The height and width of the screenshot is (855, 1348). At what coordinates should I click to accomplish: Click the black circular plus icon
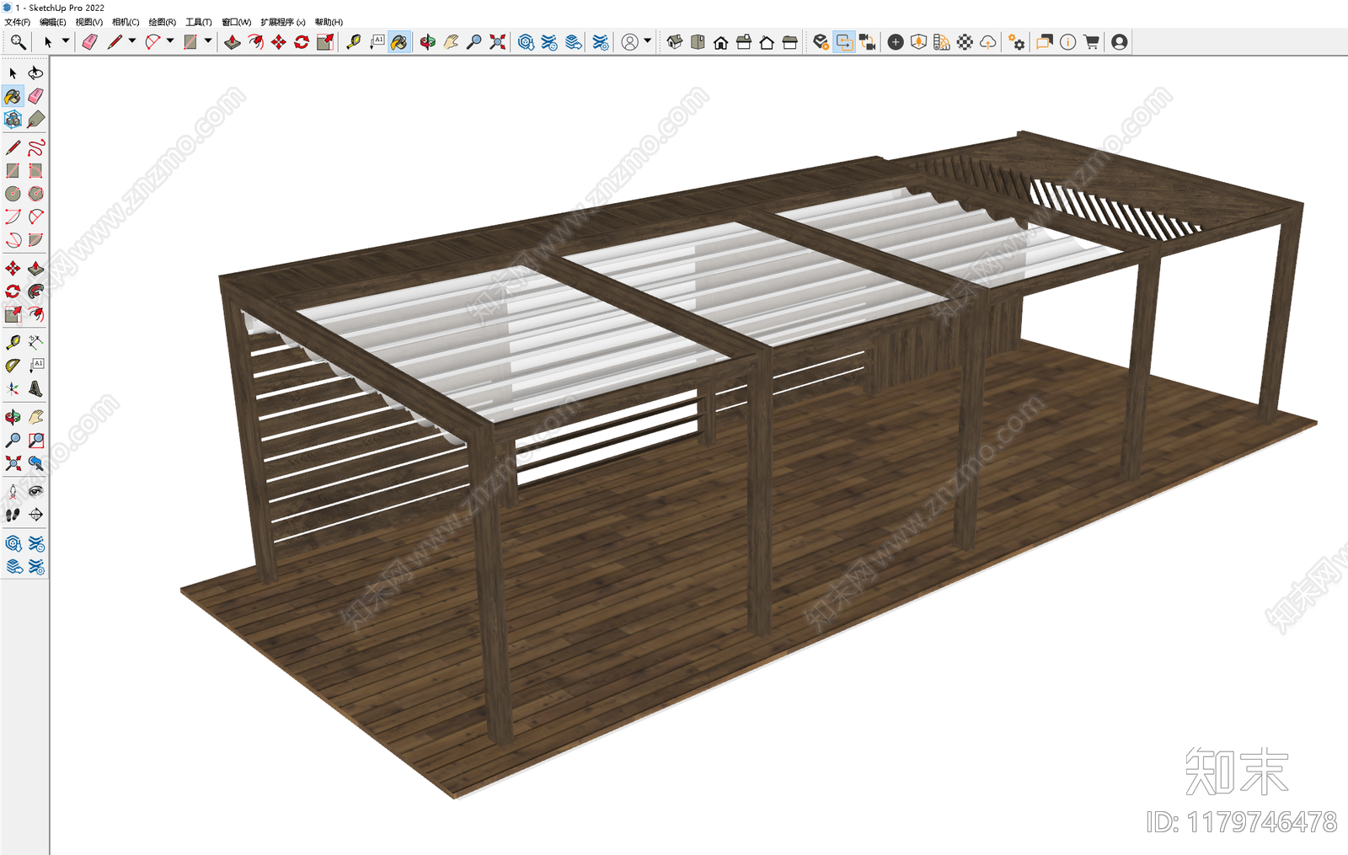pos(896,42)
